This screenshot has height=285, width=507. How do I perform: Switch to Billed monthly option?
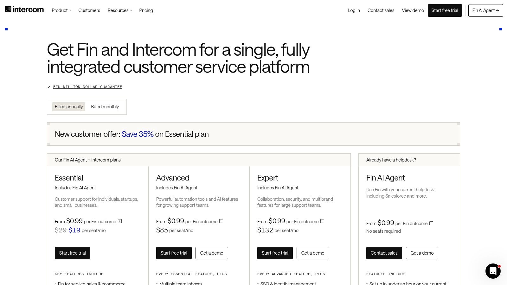click(105, 107)
